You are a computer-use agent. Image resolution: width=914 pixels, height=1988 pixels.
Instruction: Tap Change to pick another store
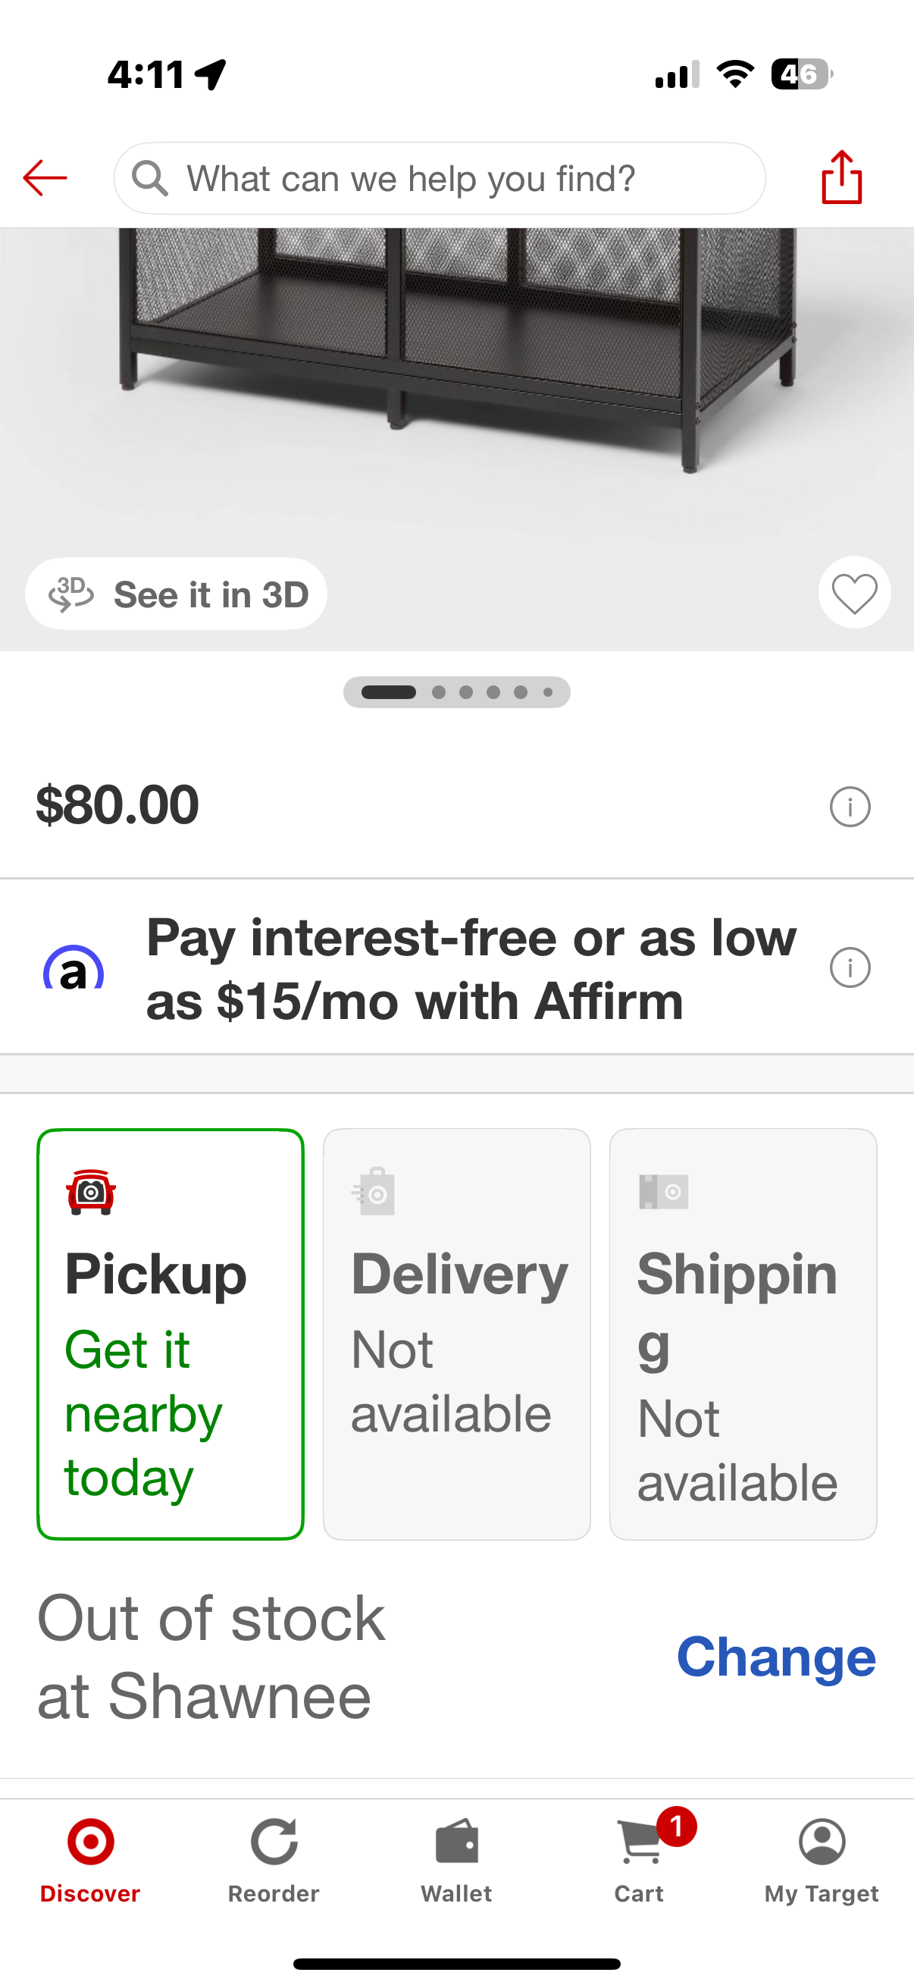(x=775, y=1657)
